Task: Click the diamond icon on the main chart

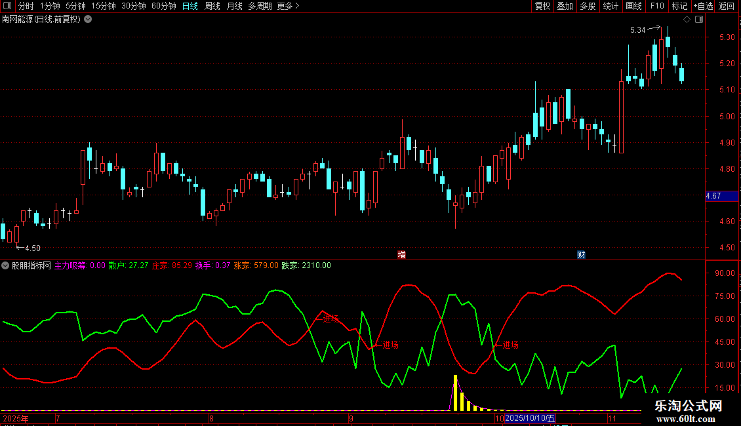Action: coord(687,20)
